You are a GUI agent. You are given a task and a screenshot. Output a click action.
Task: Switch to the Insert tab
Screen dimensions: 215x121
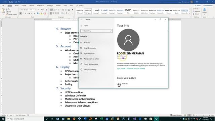tap(16, 5)
